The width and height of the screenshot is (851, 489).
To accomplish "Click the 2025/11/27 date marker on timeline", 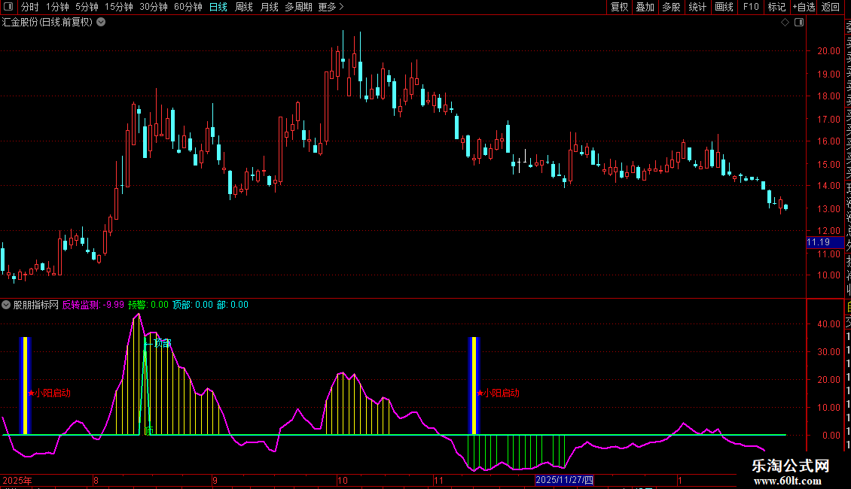I will [564, 480].
